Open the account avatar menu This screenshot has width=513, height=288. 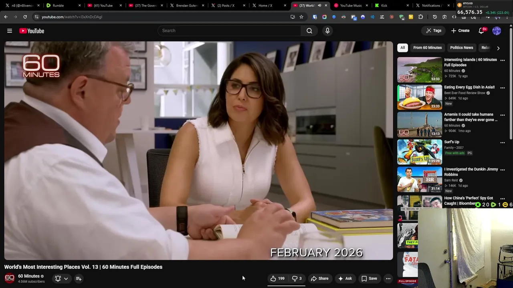point(497,31)
